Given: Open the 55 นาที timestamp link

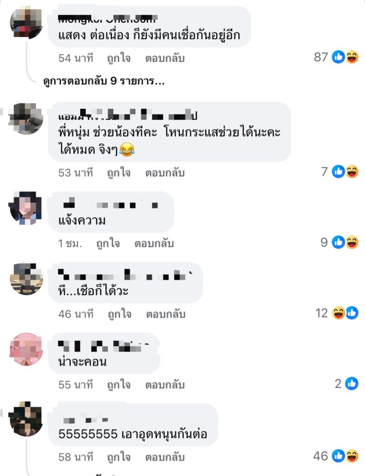Looking at the screenshot, I should coord(76,385).
